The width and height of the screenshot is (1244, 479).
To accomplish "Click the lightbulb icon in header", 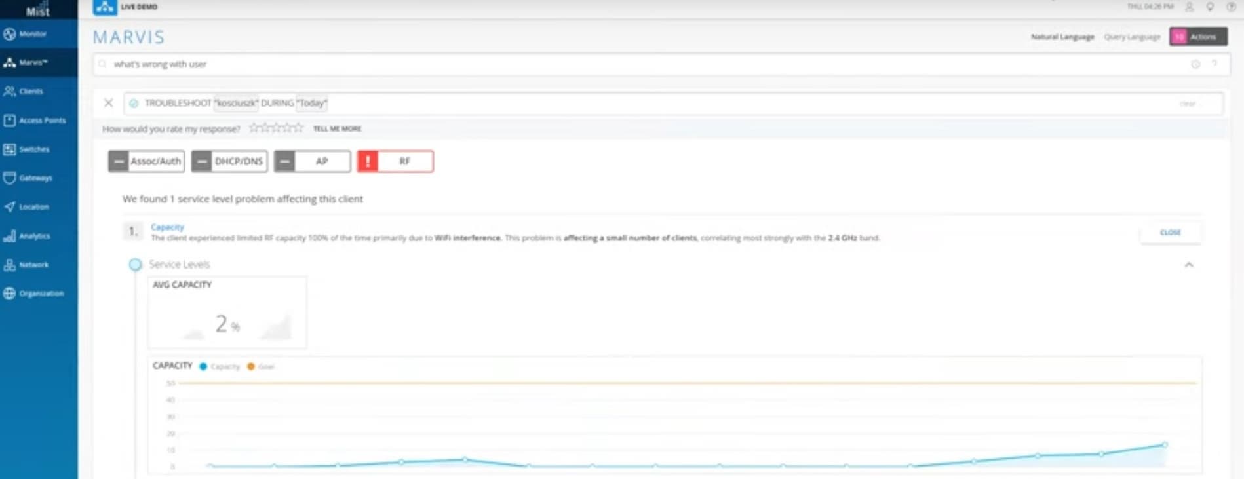I will pos(1210,7).
